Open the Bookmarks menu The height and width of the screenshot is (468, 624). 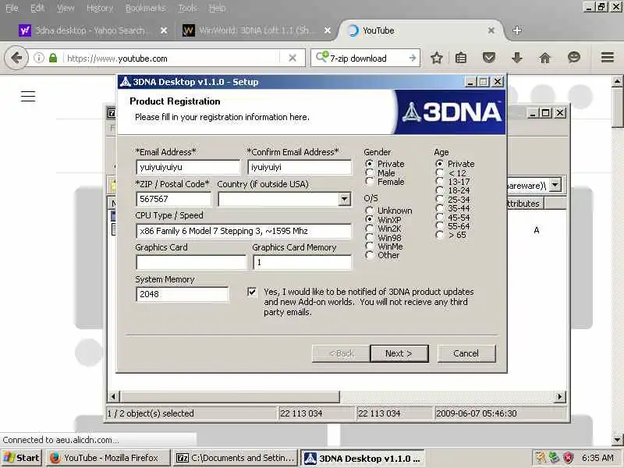(x=145, y=8)
